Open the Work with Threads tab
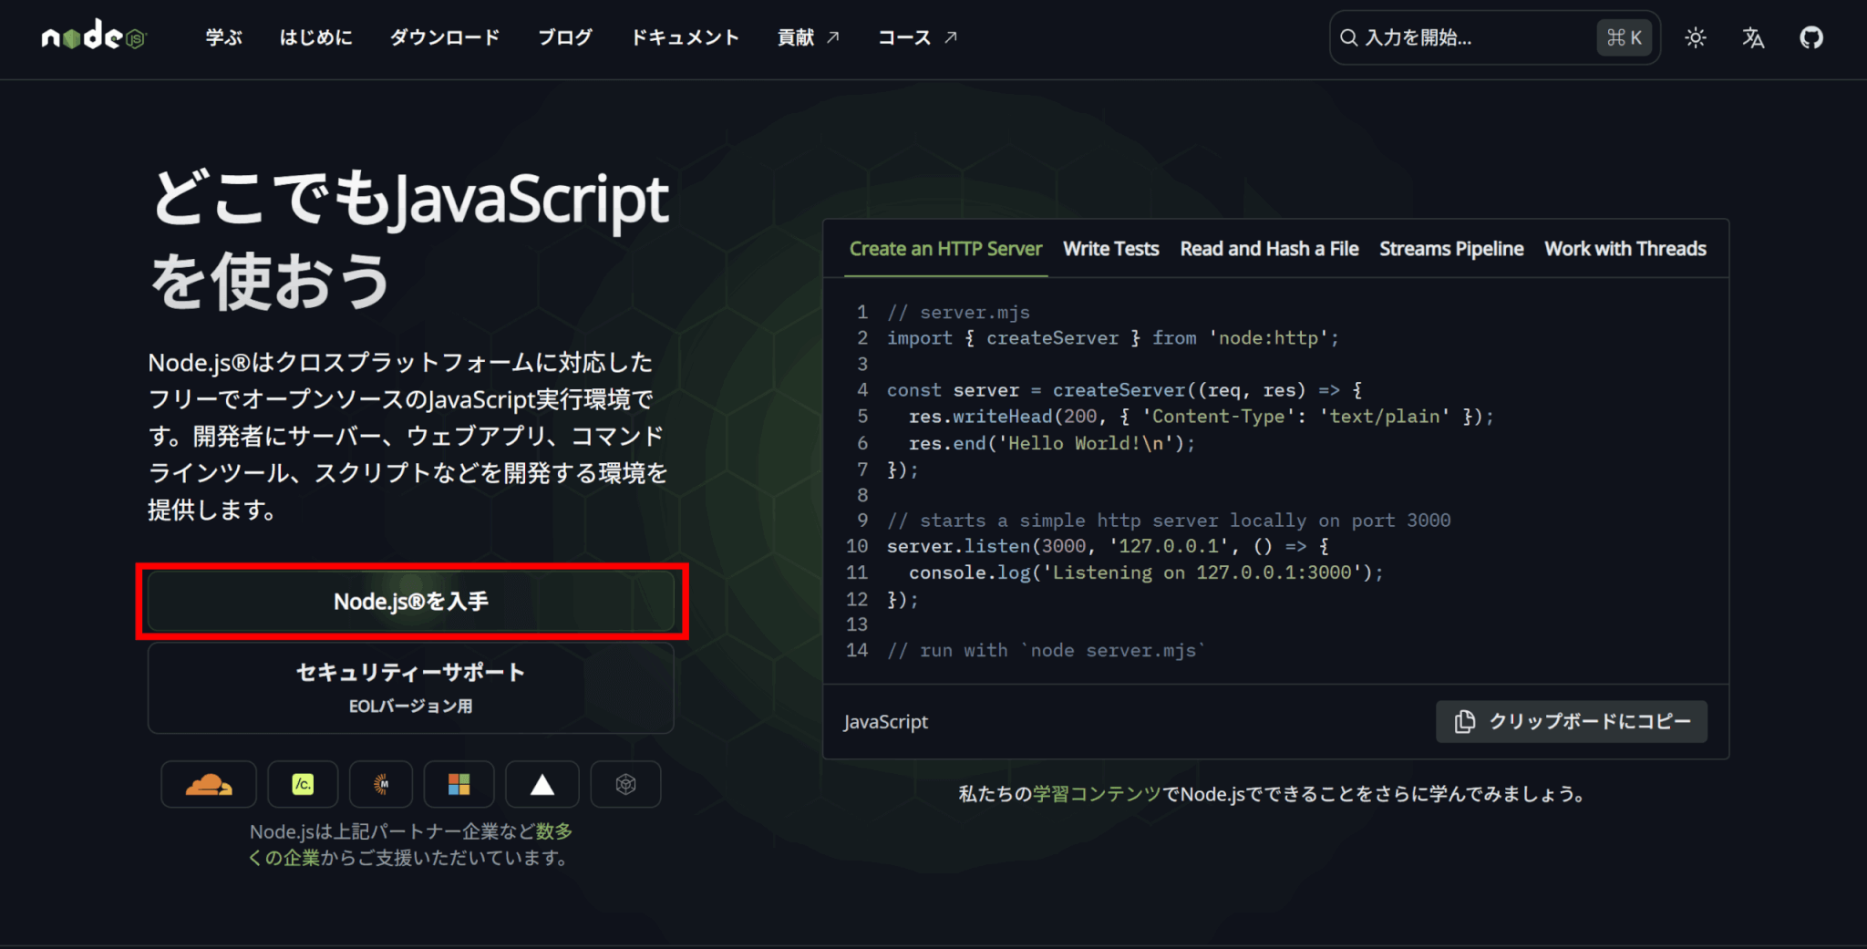The height and width of the screenshot is (949, 1867). pyautogui.click(x=1625, y=249)
